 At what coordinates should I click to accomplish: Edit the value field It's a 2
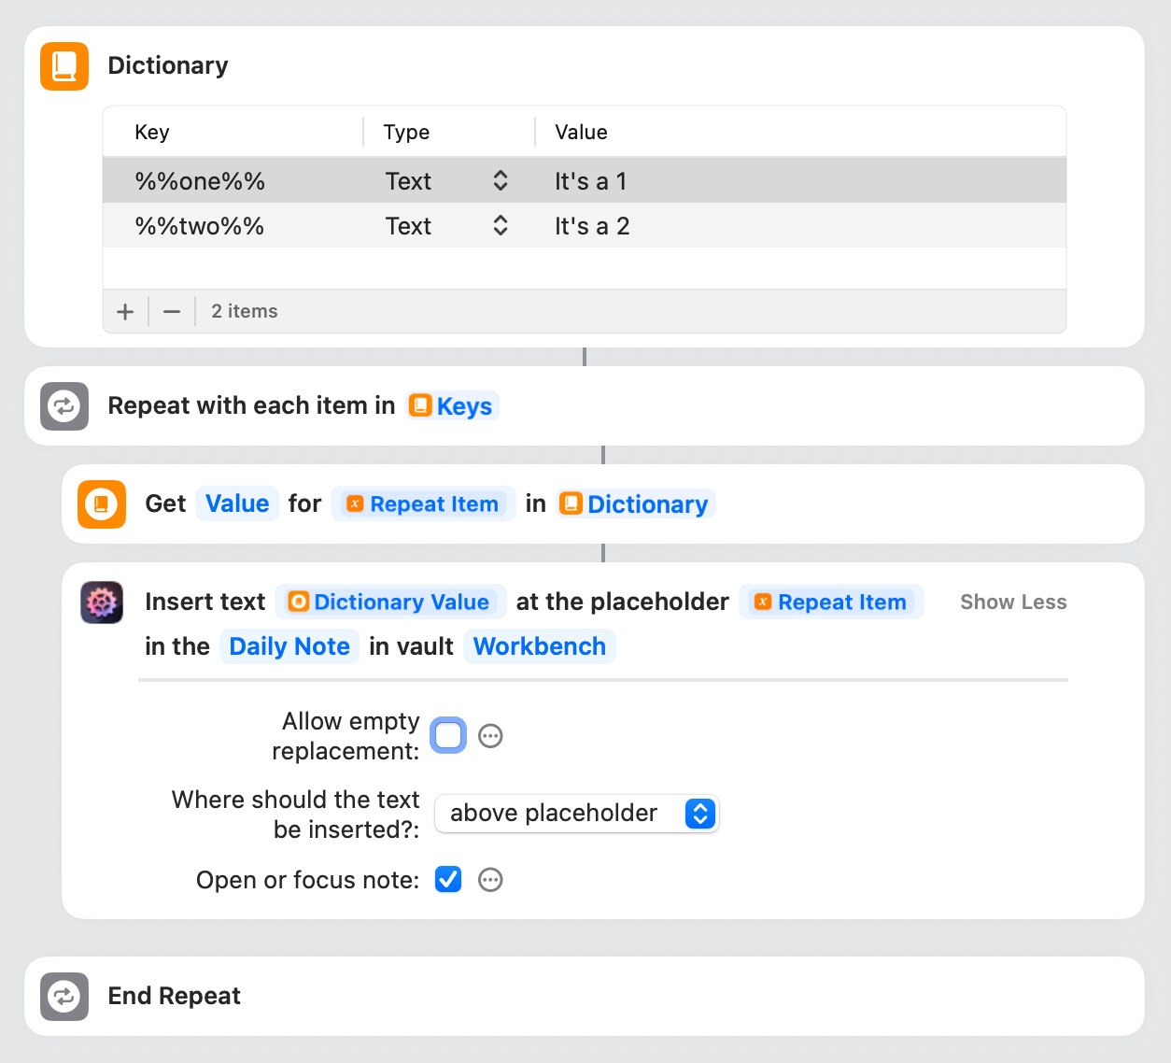592,226
